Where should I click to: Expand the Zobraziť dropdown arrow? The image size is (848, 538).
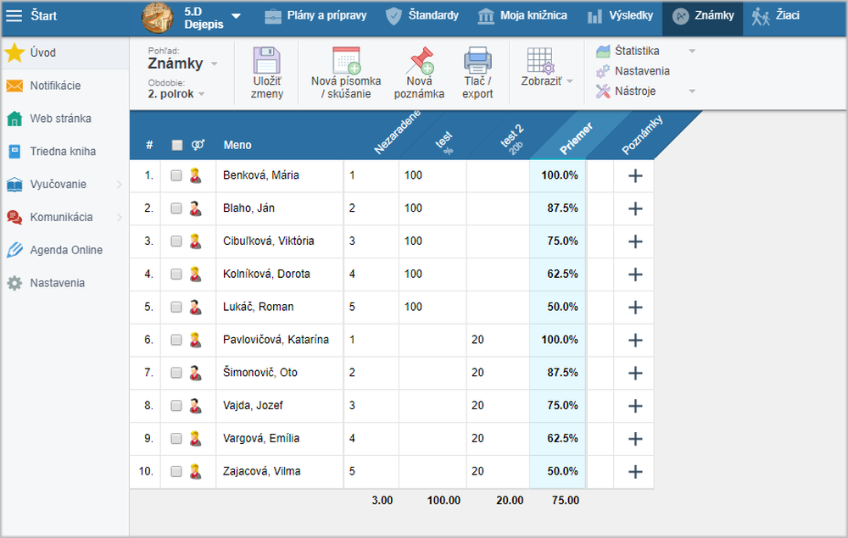click(570, 81)
